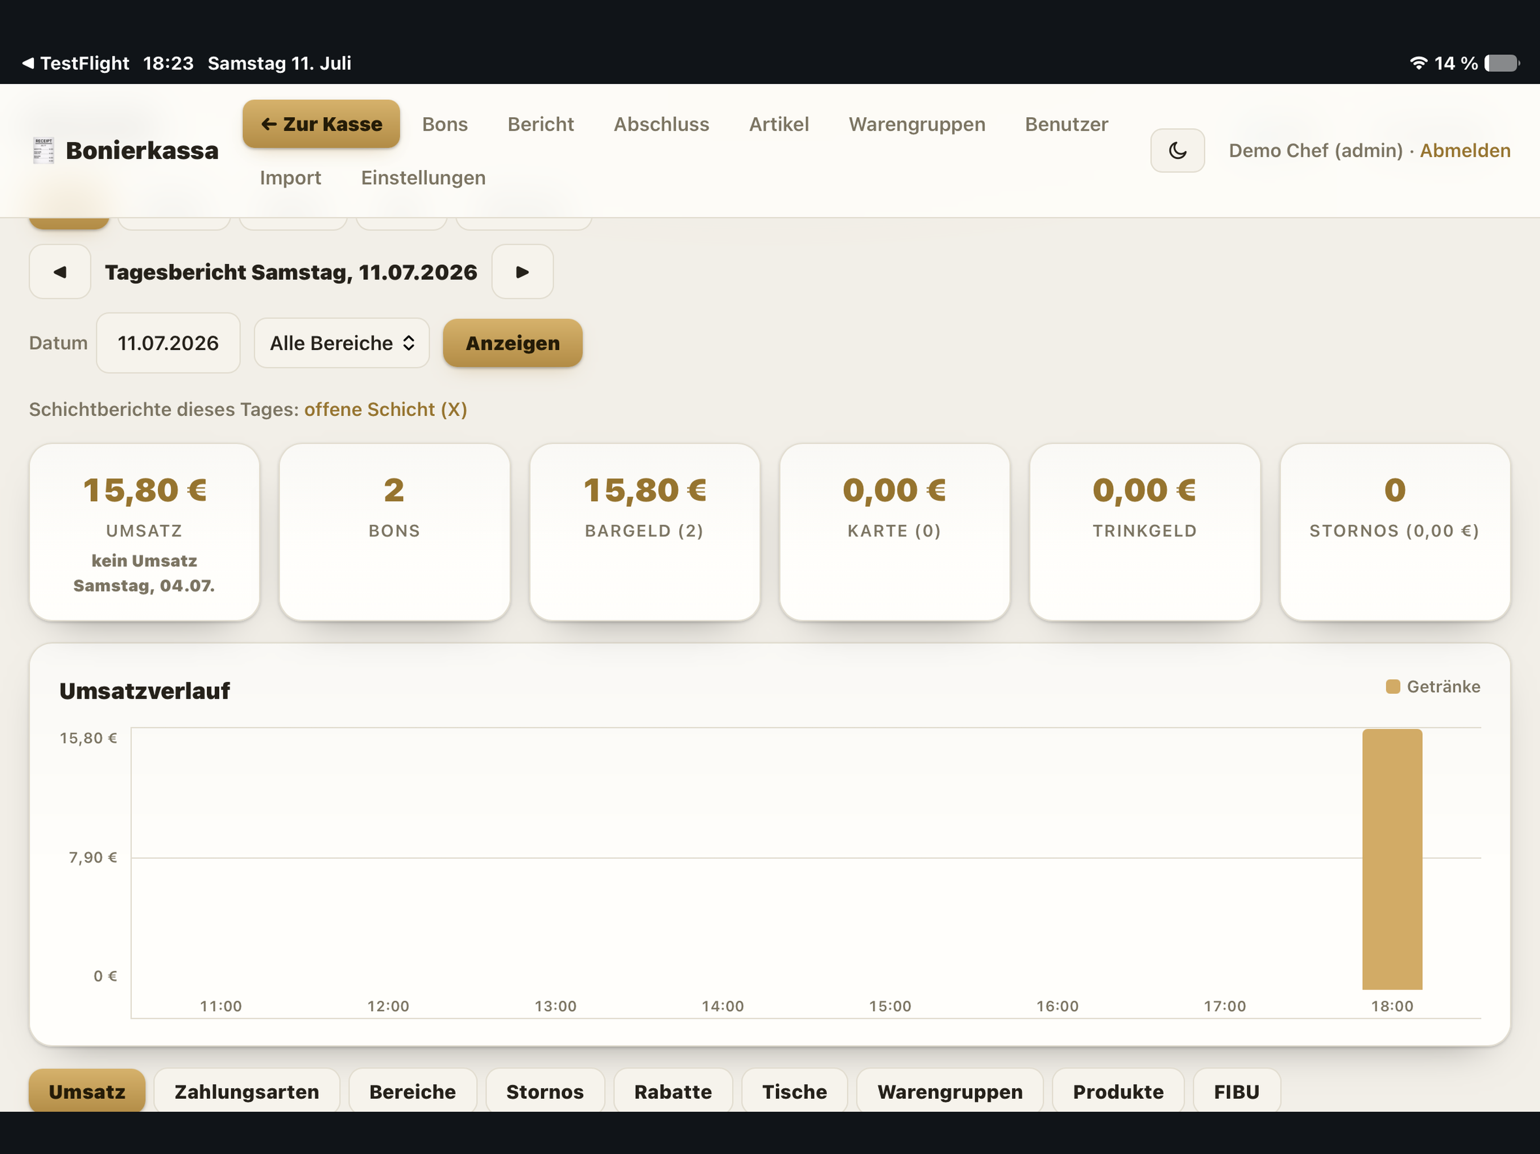Open the Benutzer menu item
The width and height of the screenshot is (1540, 1154).
coord(1066,124)
